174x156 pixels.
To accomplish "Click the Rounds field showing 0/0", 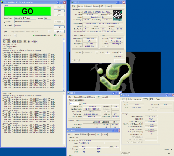I will tap(48, 18).
